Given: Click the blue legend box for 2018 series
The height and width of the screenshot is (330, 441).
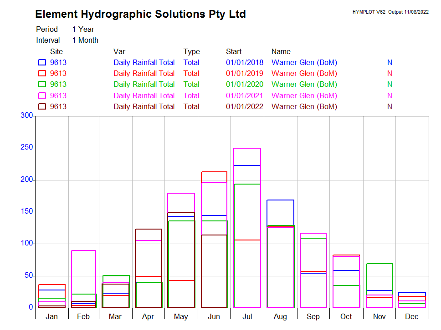Looking at the screenshot, I should 42,63.
